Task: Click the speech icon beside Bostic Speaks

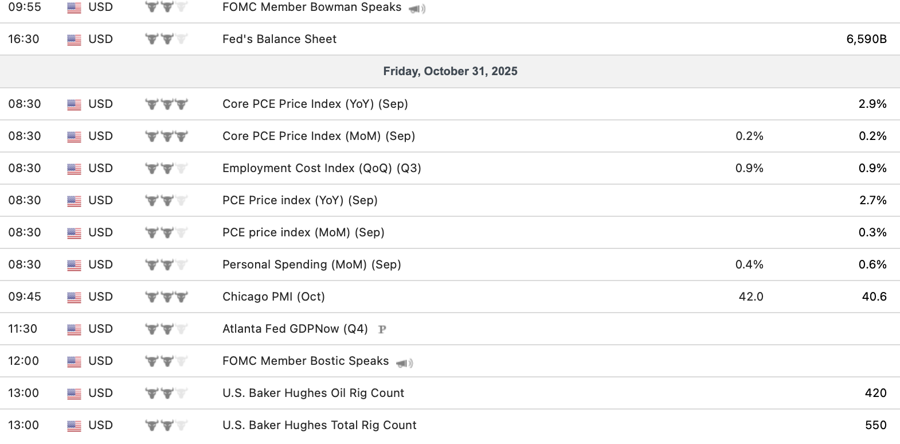Action: 405,363
